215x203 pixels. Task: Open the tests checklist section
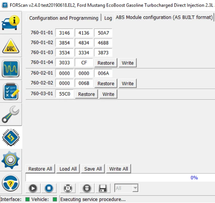coord(11,91)
